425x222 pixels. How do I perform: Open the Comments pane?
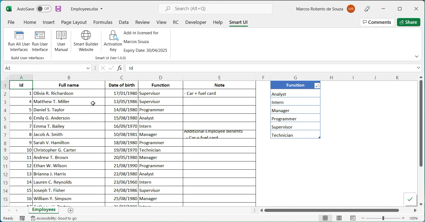pyautogui.click(x=377, y=22)
